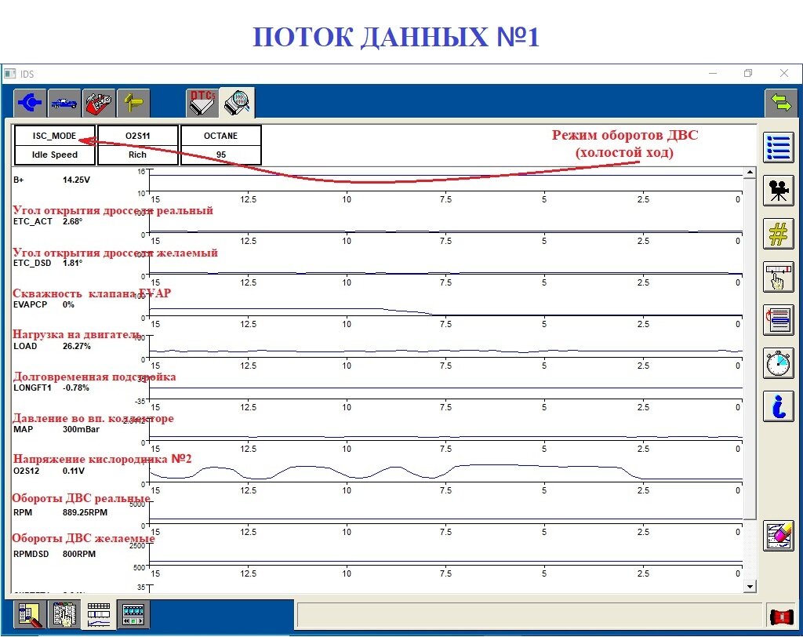Click the yellow signpost guided icon

(x=133, y=103)
